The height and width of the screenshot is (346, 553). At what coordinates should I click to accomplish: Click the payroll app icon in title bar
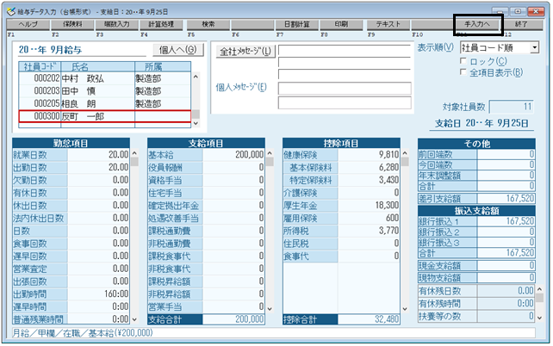tap(11, 12)
